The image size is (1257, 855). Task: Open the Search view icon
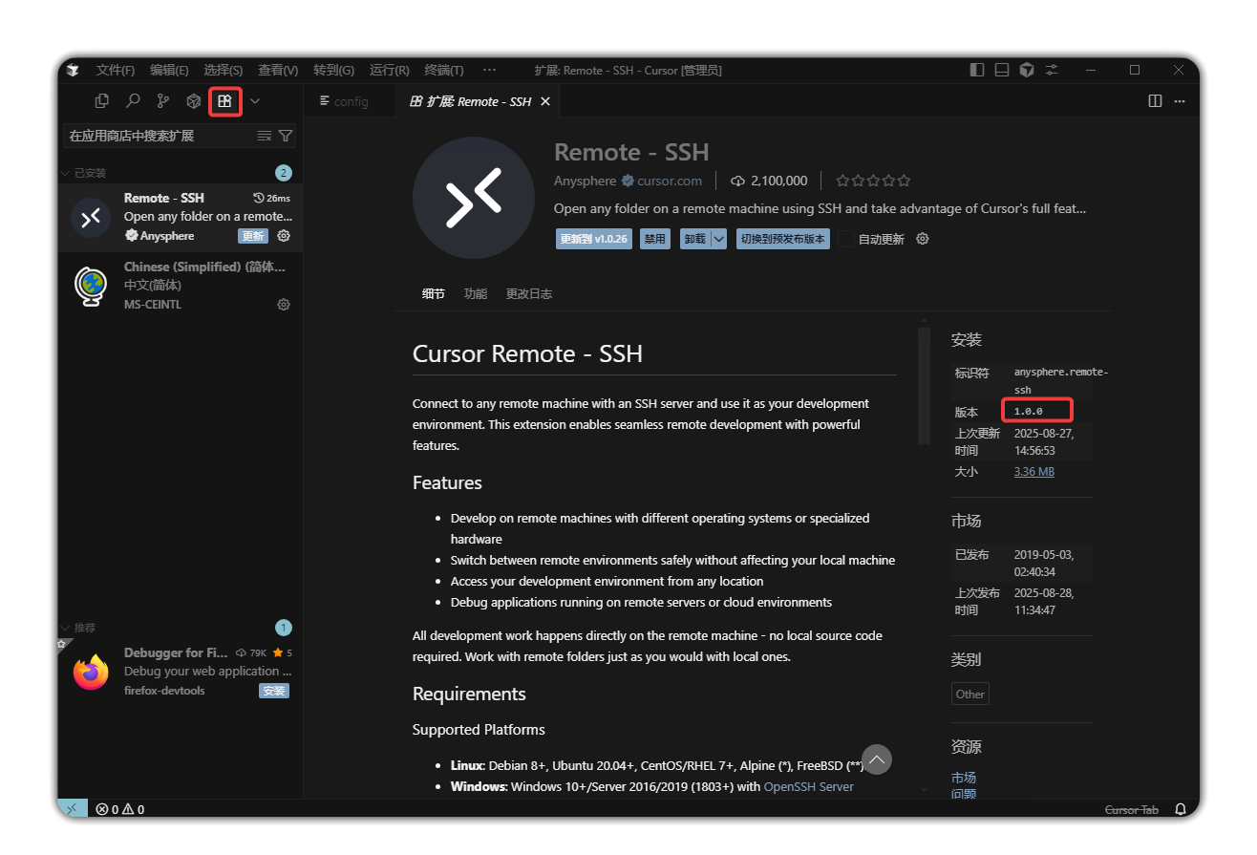point(133,100)
